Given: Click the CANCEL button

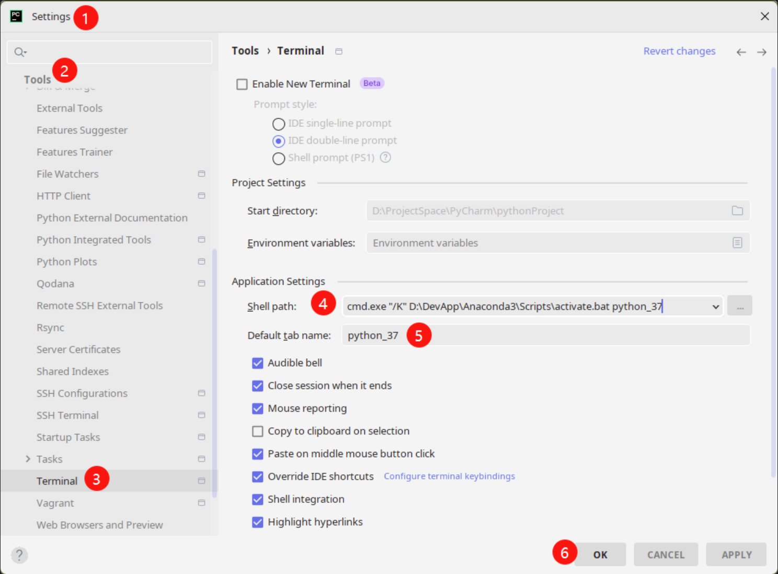Looking at the screenshot, I should click(666, 555).
